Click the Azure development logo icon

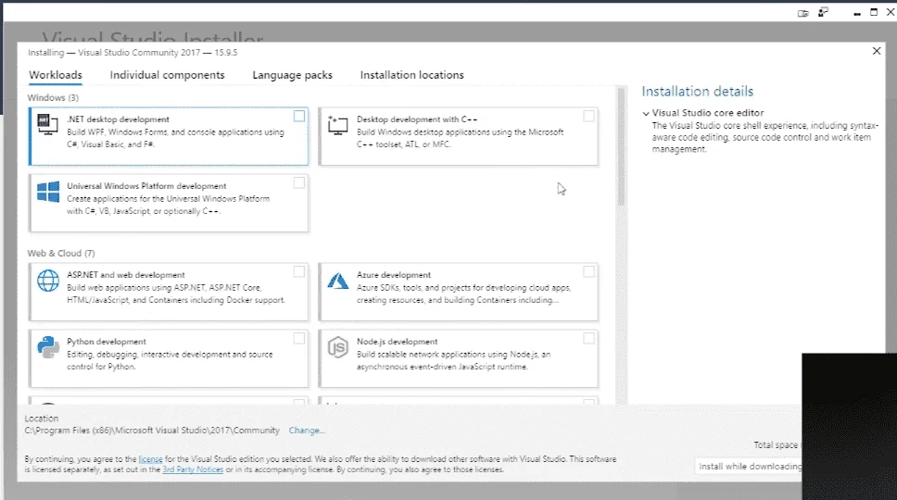coord(338,281)
